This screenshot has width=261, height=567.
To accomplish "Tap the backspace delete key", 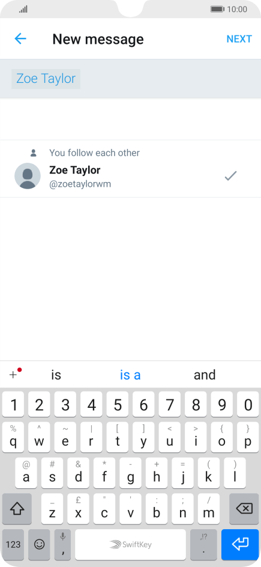I will (244, 509).
